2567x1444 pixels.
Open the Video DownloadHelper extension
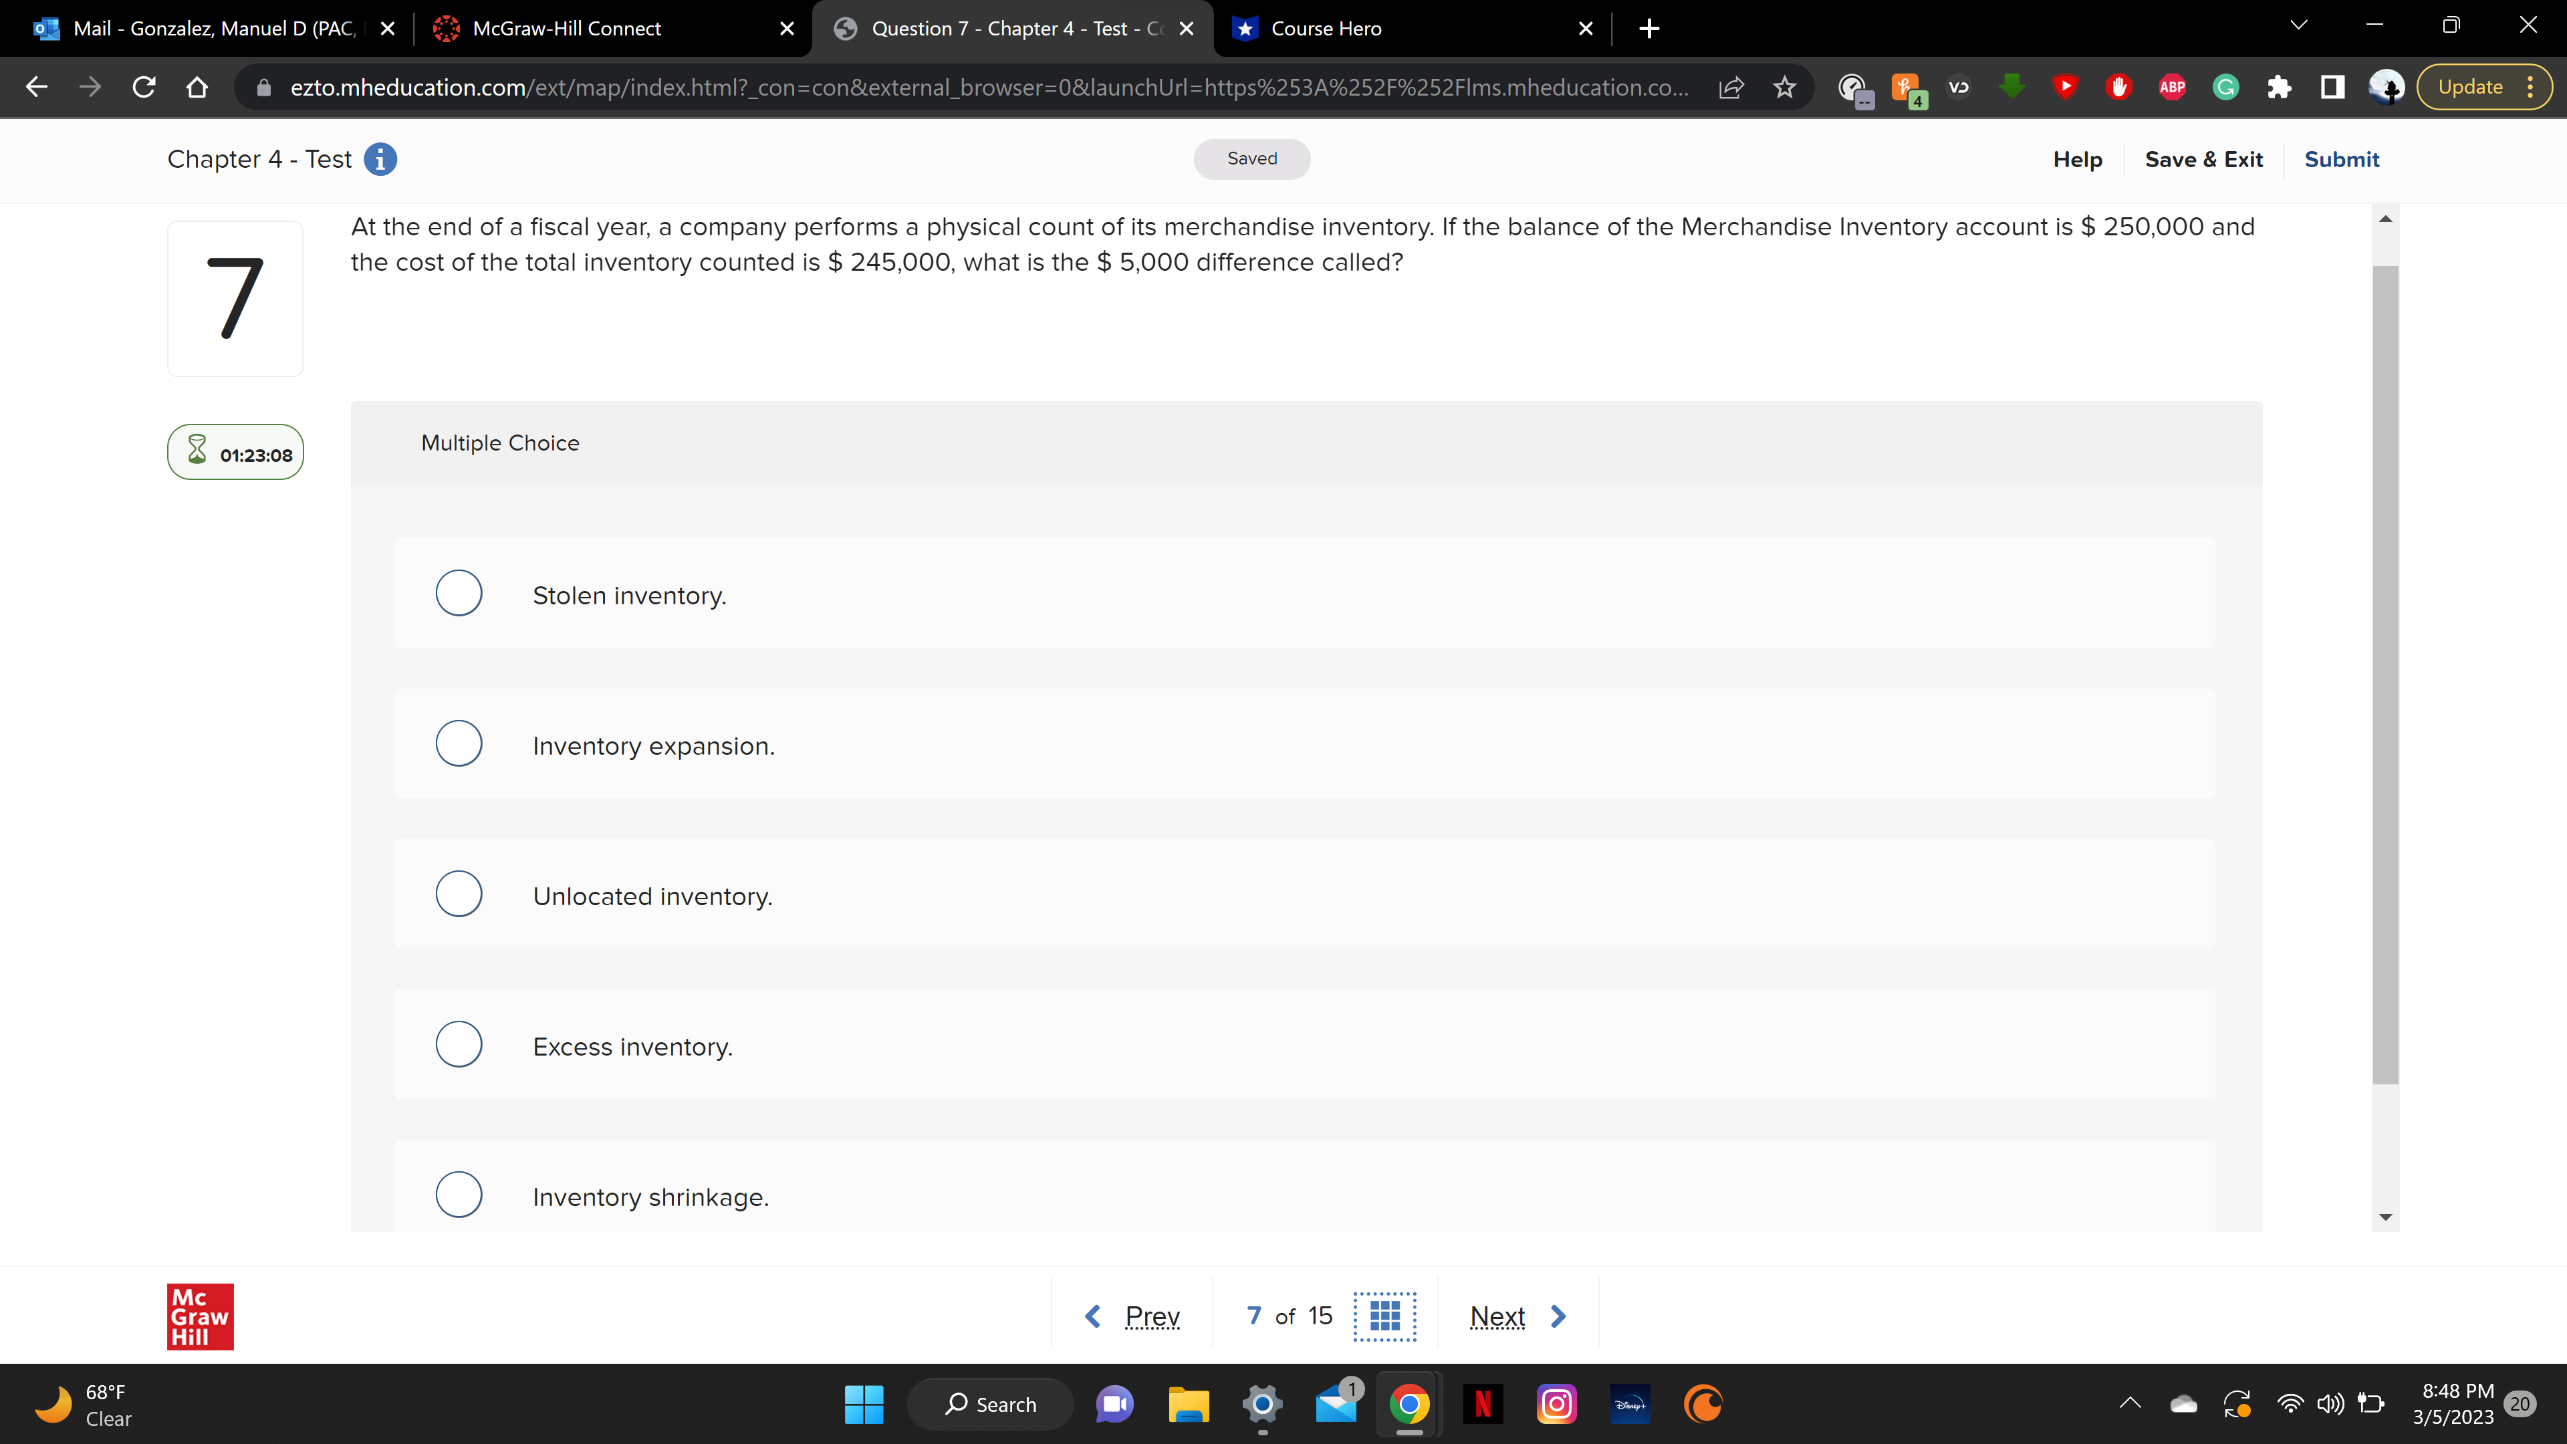(x=1959, y=87)
